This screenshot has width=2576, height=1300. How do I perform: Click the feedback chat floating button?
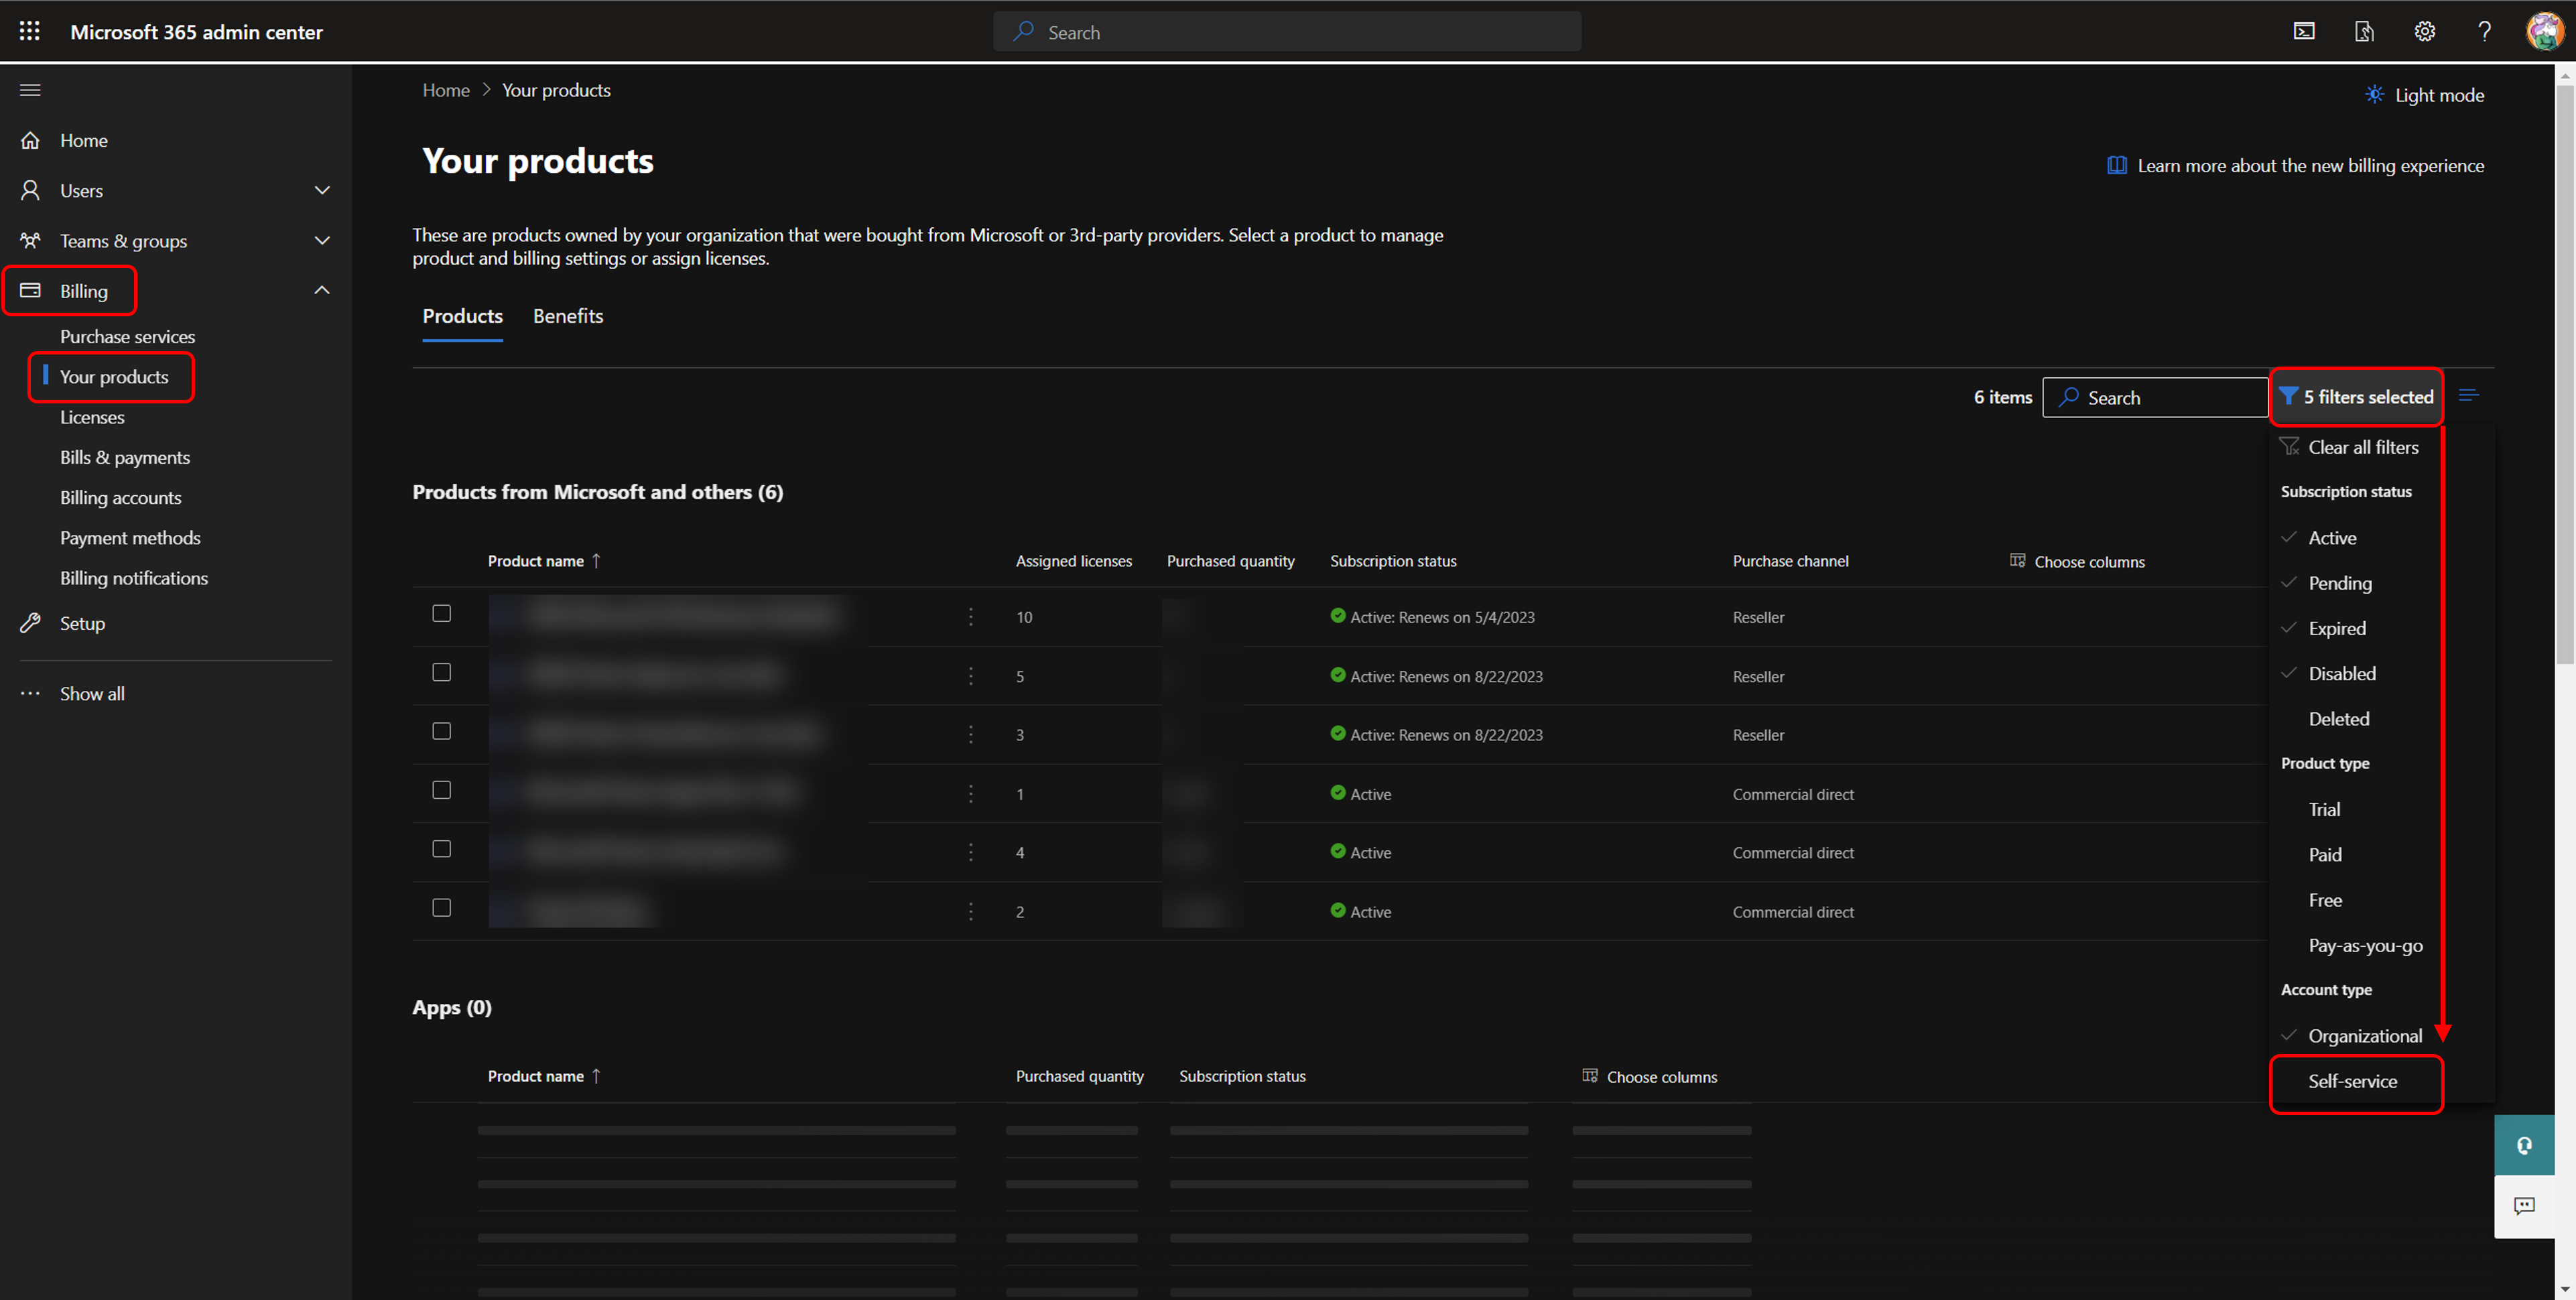coord(2524,1206)
